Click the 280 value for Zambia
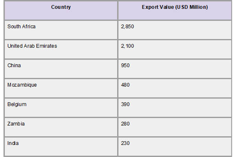 126,124
